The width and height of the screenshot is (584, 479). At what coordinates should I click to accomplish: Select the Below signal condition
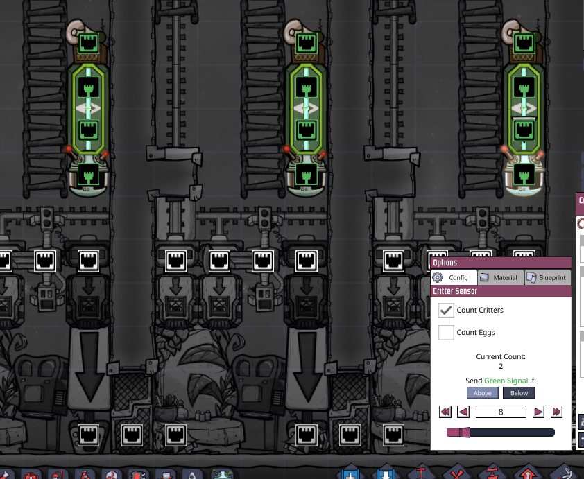click(519, 393)
